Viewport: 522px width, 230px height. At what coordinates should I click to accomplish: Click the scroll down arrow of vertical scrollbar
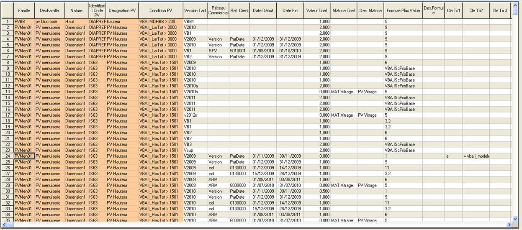click(x=515, y=218)
